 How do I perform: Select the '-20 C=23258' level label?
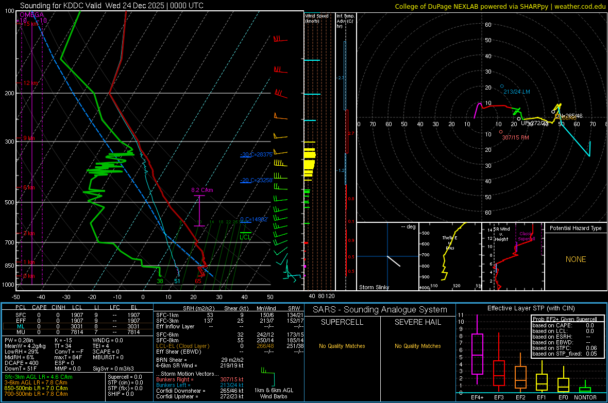point(256,180)
